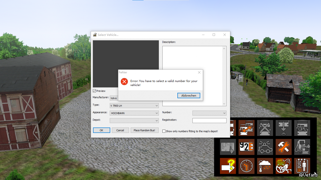This screenshot has width=321, height=180.
Task: Click the error message text about valid number
Action: pos(164,83)
